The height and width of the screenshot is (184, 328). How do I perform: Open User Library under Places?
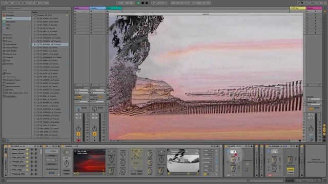pyautogui.click(x=11, y=77)
